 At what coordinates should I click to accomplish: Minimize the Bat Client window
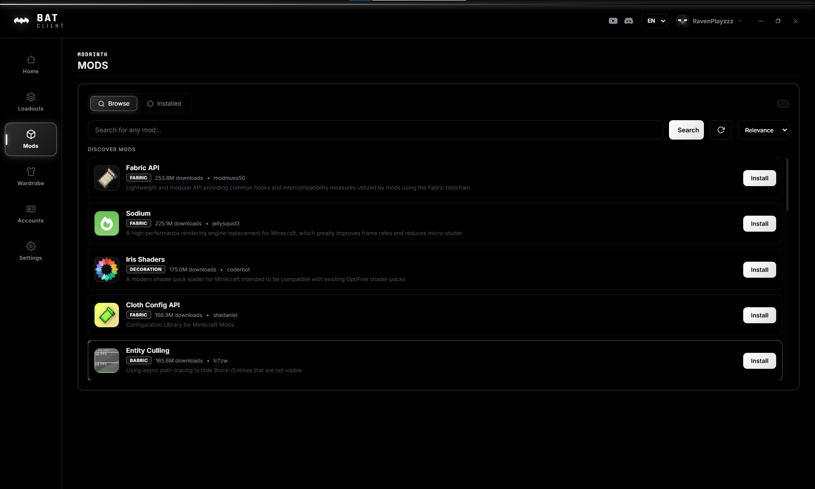tap(761, 21)
